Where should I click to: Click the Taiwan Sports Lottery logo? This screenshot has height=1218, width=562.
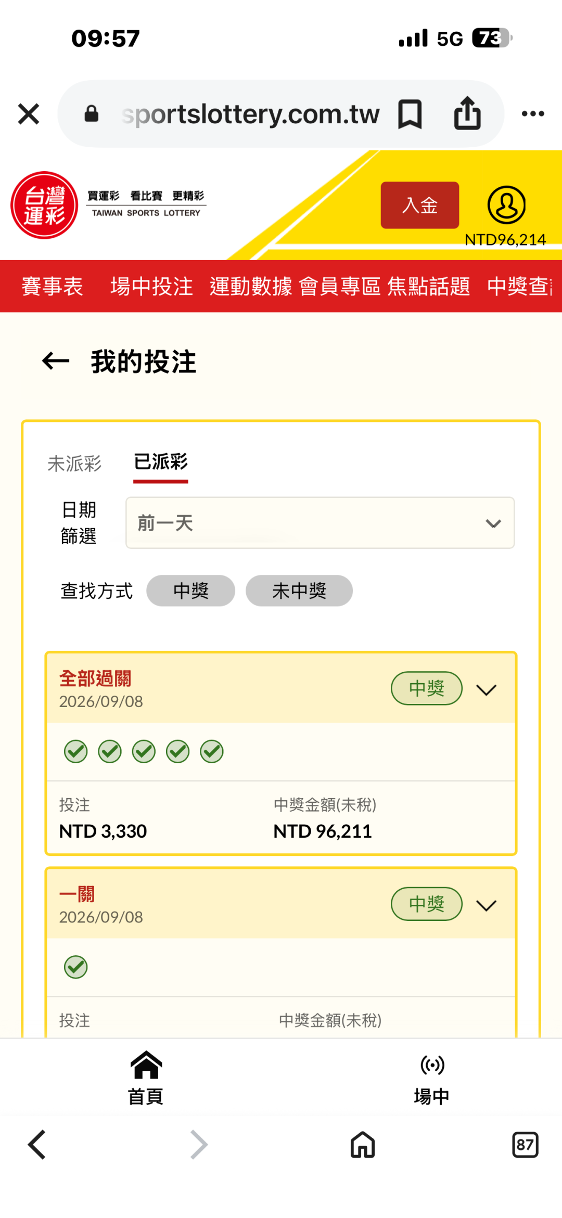click(x=44, y=205)
